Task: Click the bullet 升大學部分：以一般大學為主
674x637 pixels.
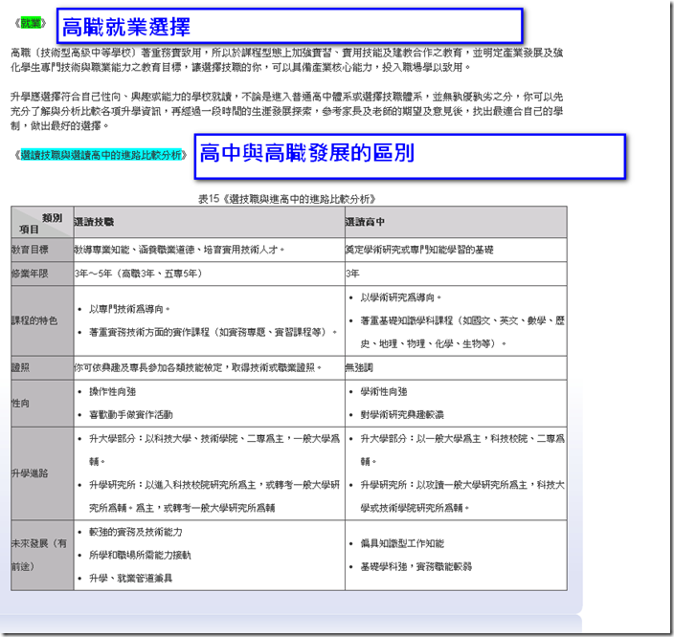Action: [x=462, y=450]
